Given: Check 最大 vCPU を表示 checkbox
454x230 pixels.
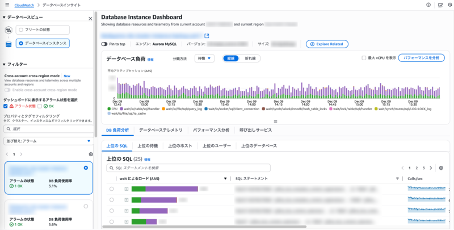Looking at the screenshot, I should 364,58.
